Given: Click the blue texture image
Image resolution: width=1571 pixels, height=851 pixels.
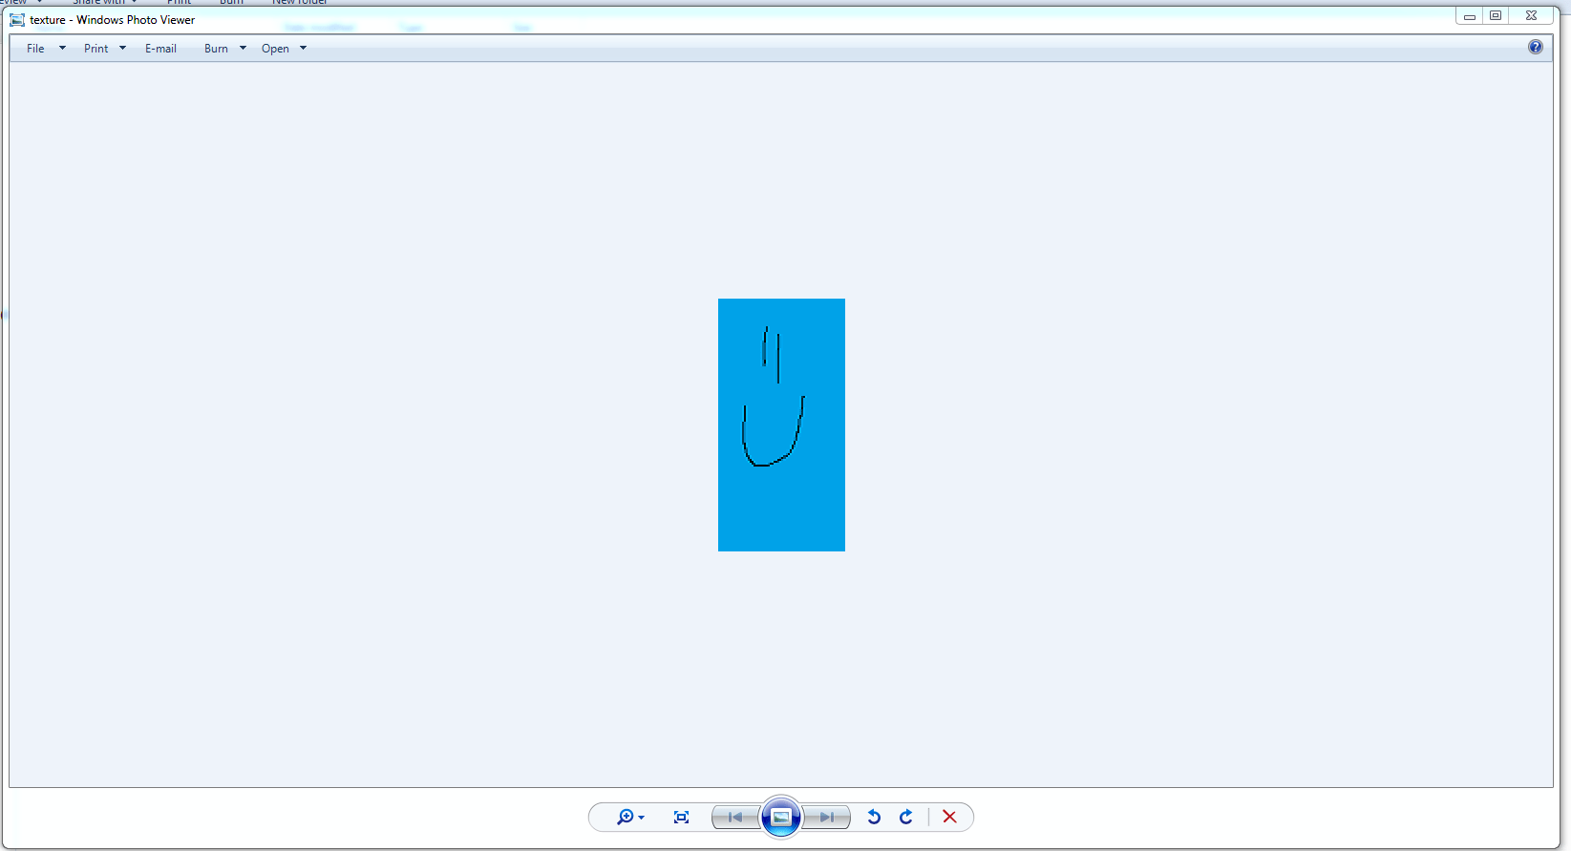Looking at the screenshot, I should [x=781, y=425].
